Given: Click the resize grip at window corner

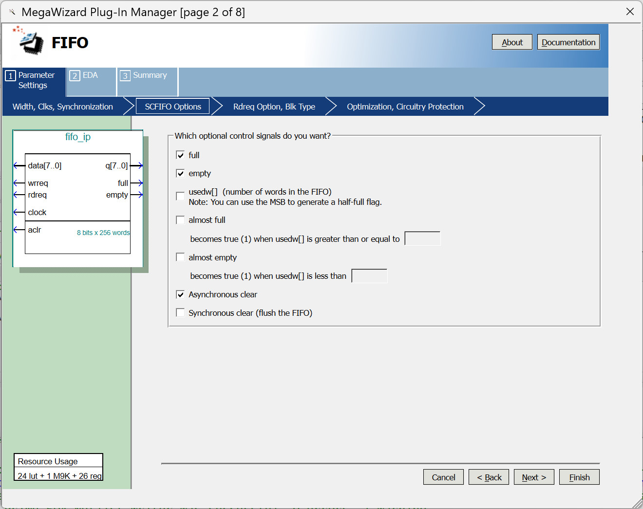Looking at the screenshot, I should point(637,503).
